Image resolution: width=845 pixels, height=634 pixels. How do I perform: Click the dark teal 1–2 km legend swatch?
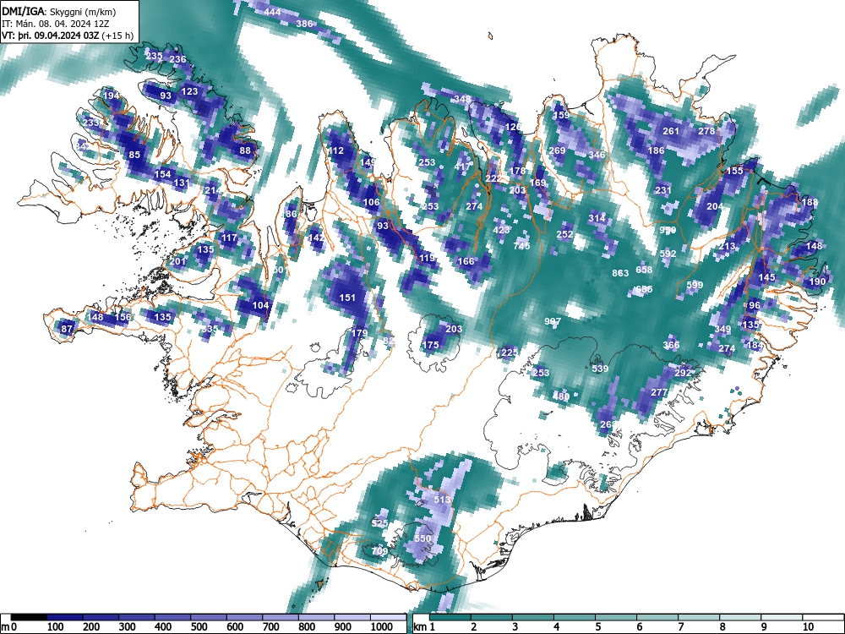(x=450, y=617)
